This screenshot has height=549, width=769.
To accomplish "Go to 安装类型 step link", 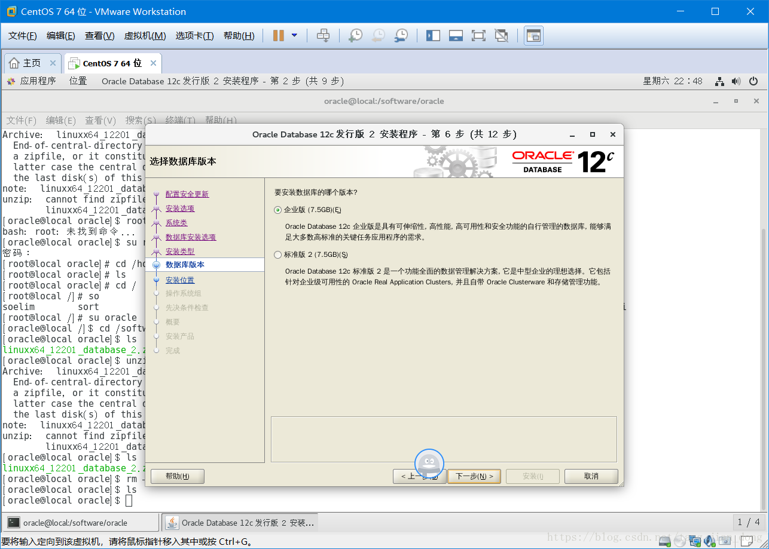I will pos(180,252).
